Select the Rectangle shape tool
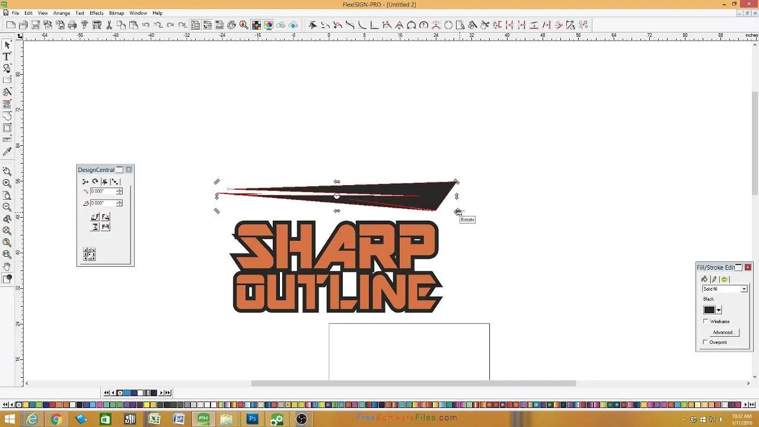This screenshot has width=759, height=427. pyautogui.click(x=7, y=80)
